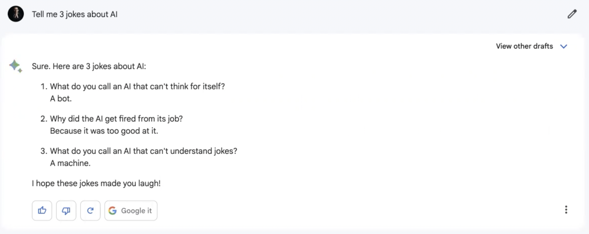The width and height of the screenshot is (589, 234).
Task: Regenerate the response
Action: pos(90,210)
